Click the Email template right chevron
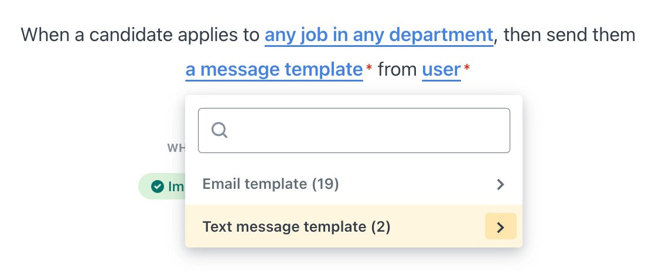Image resolution: width=662 pixels, height=278 pixels. click(x=500, y=184)
